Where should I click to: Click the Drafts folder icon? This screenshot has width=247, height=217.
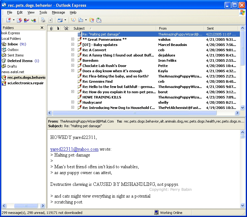pyautogui.click(x=4, y=66)
